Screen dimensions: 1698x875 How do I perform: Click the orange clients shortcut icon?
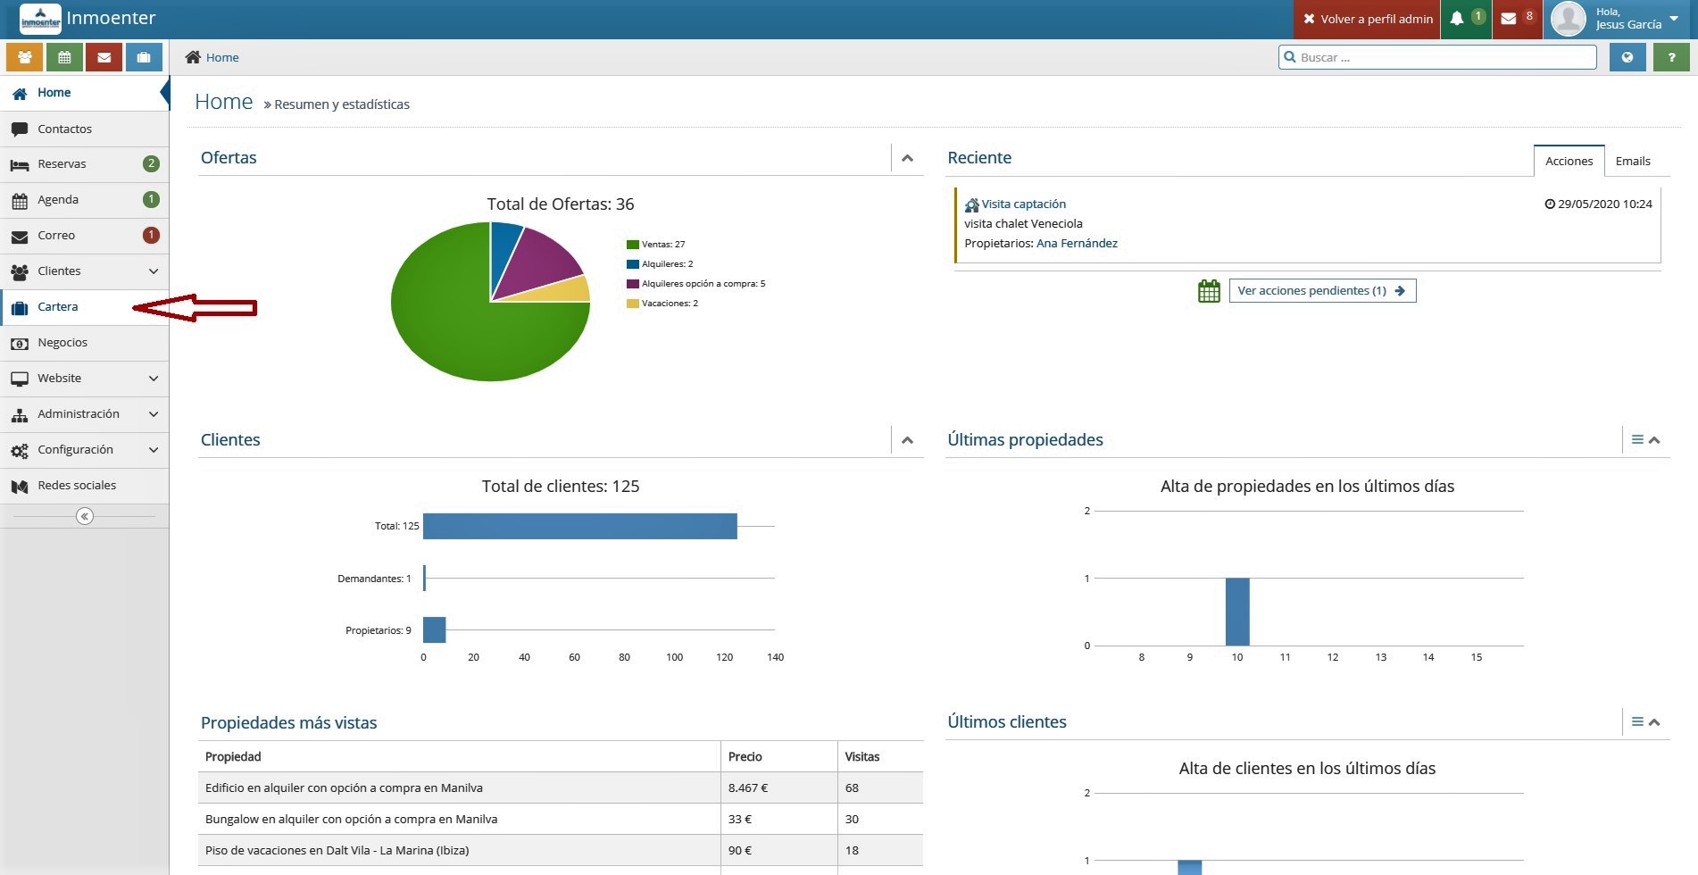[x=25, y=57]
